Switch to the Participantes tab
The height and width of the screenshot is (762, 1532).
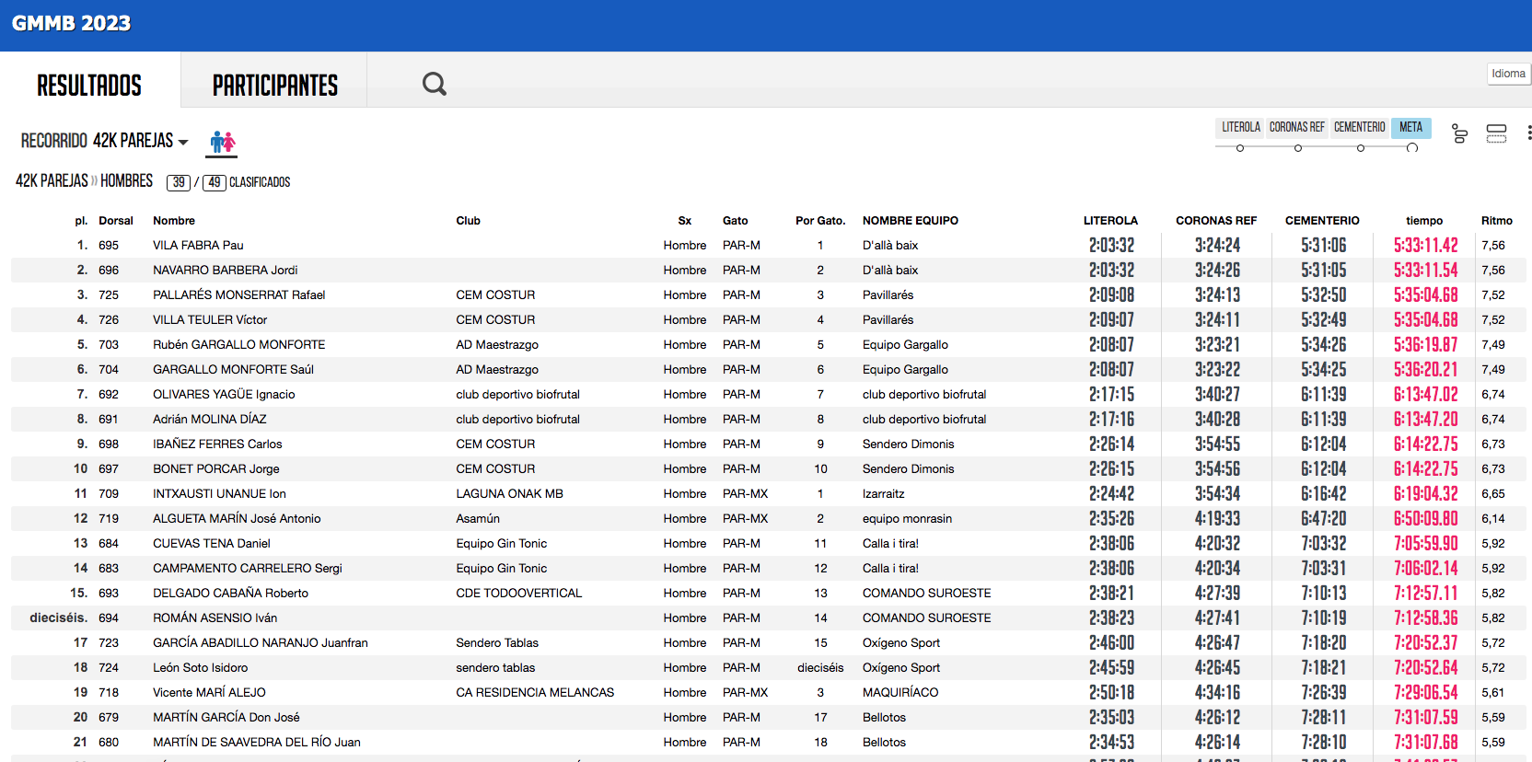coord(274,86)
